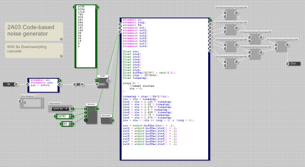Click the S connector on the in%16 code block
The image size is (305, 167).
[59, 81]
